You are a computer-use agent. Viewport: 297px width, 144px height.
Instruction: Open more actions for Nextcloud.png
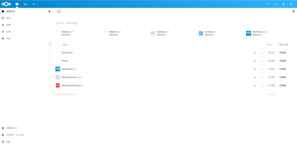click(x=262, y=69)
